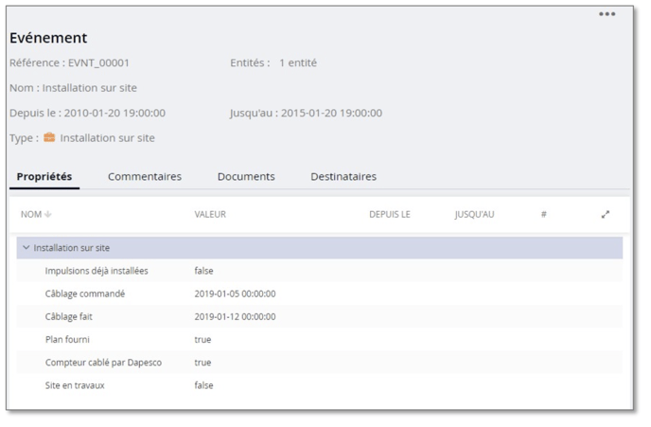This screenshot has height=427, width=651.
Task: Open the three-dot options menu
Action: coord(607,14)
